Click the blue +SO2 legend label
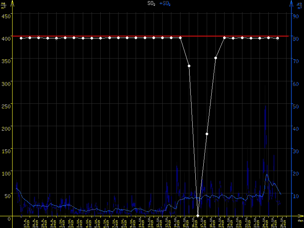 [x=165, y=3]
